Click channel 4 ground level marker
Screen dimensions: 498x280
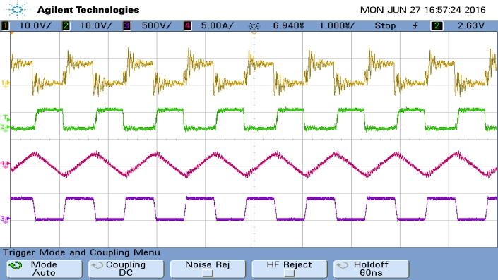tap(5, 164)
